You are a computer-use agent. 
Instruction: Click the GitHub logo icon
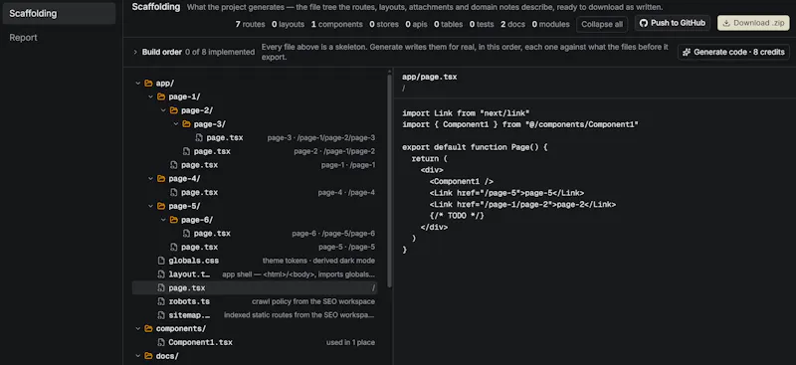[x=643, y=23]
